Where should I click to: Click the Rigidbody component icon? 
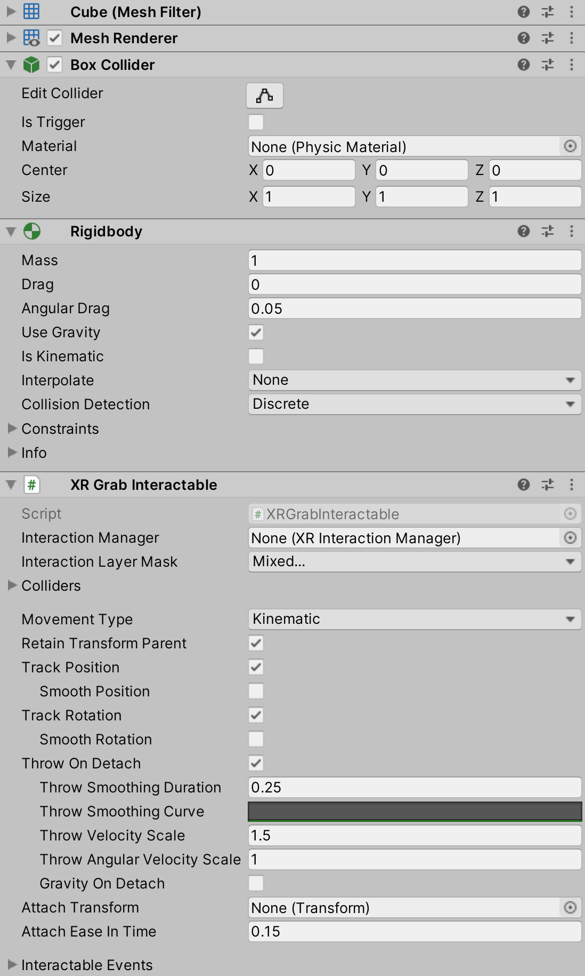point(32,231)
